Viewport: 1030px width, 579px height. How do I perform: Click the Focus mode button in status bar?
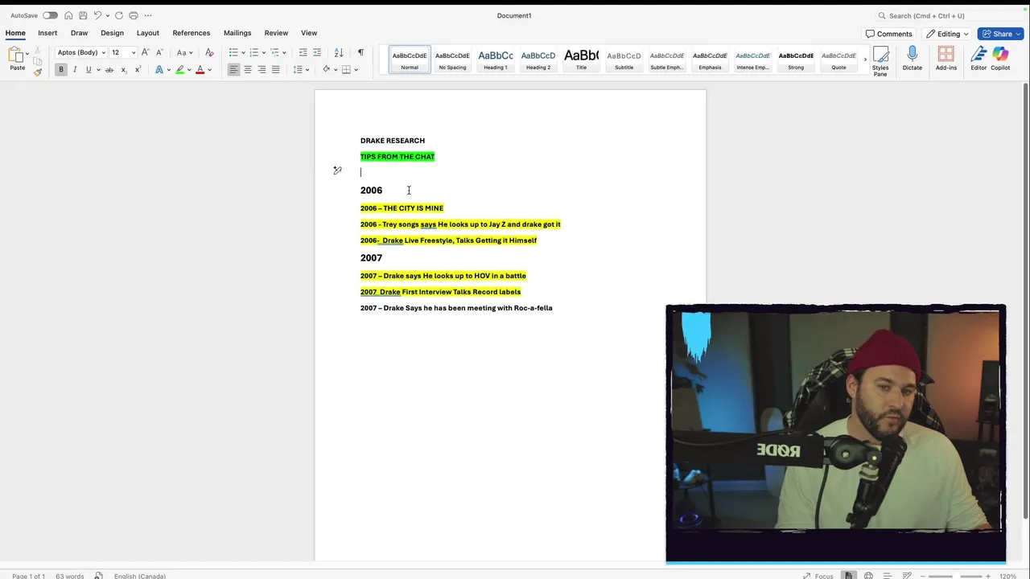818,576
